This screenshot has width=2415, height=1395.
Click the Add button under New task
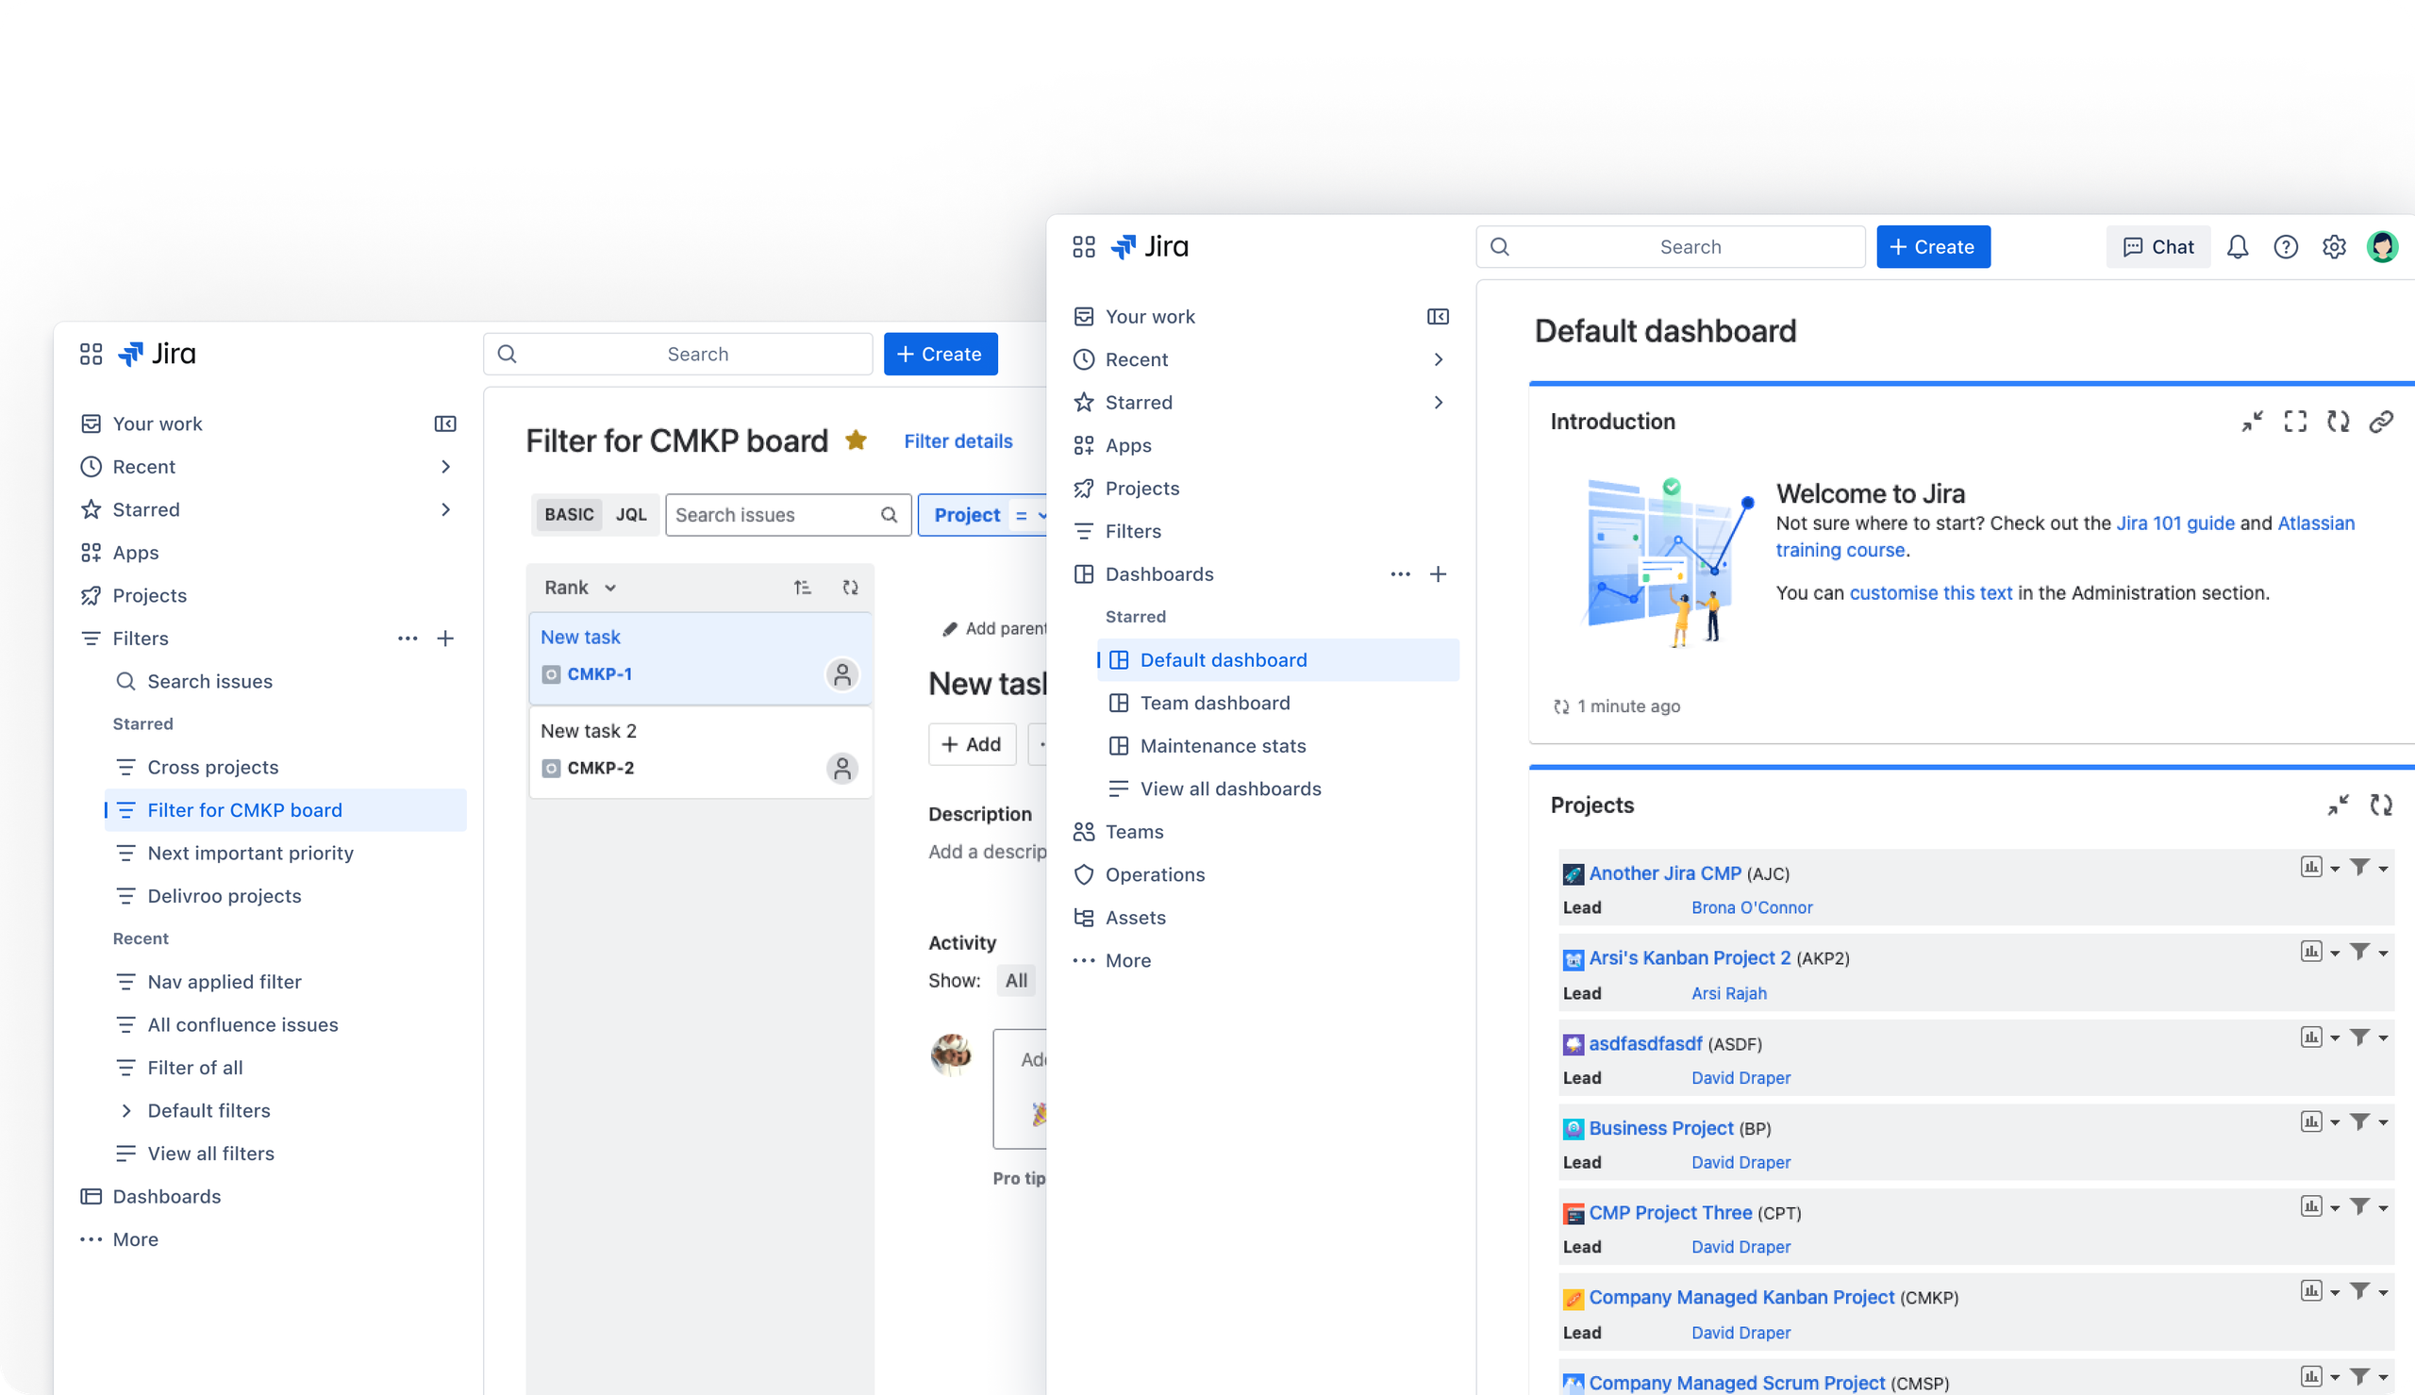[973, 744]
